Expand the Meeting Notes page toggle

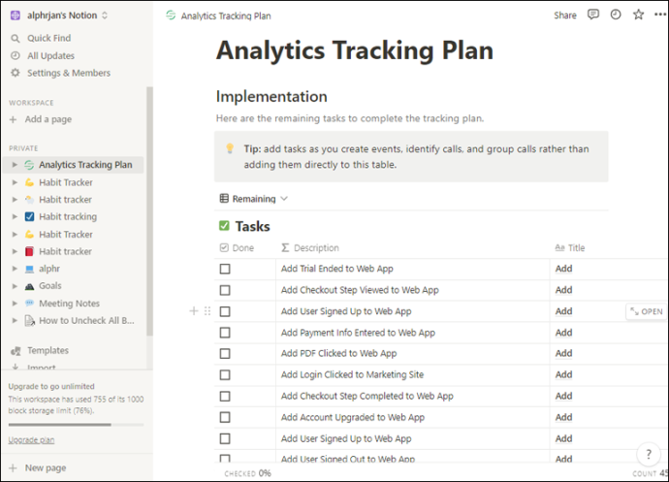click(x=15, y=304)
